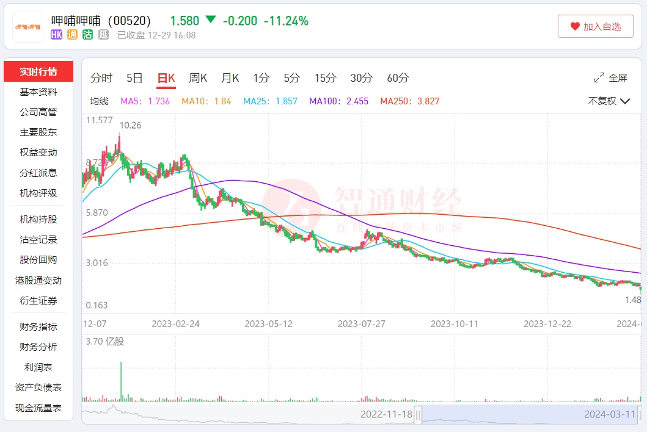
Task: Click the tall volume bar spike
Action: (121, 381)
